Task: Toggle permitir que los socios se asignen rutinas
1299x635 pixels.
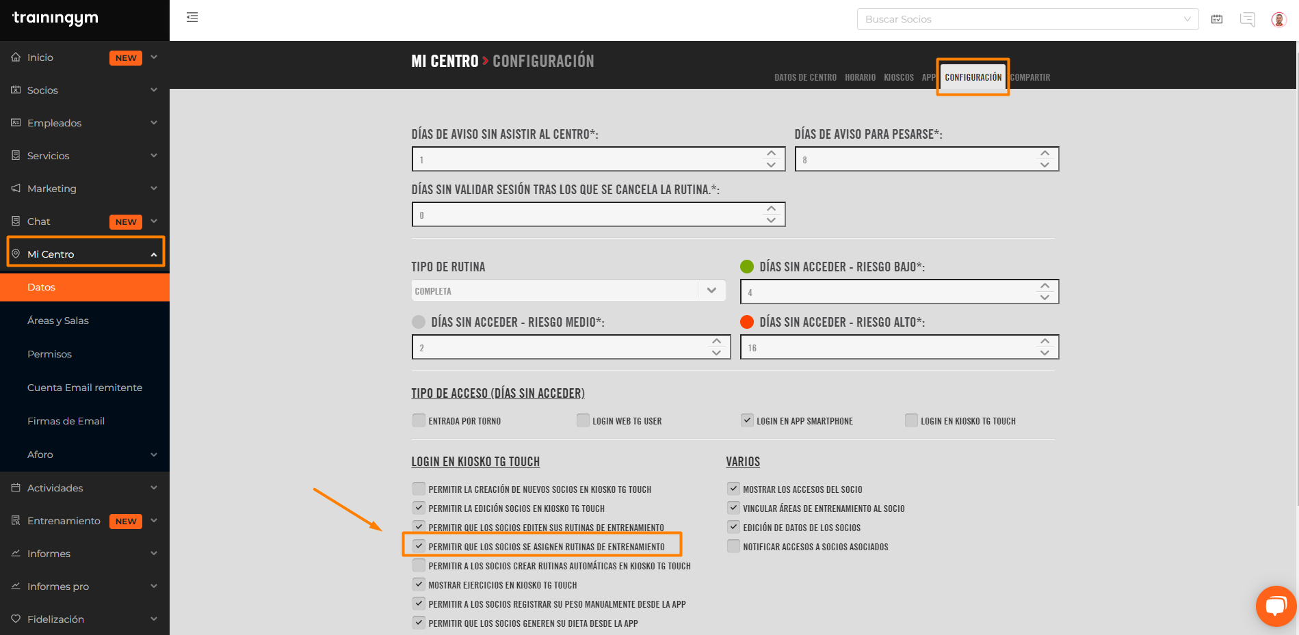Action: [419, 546]
